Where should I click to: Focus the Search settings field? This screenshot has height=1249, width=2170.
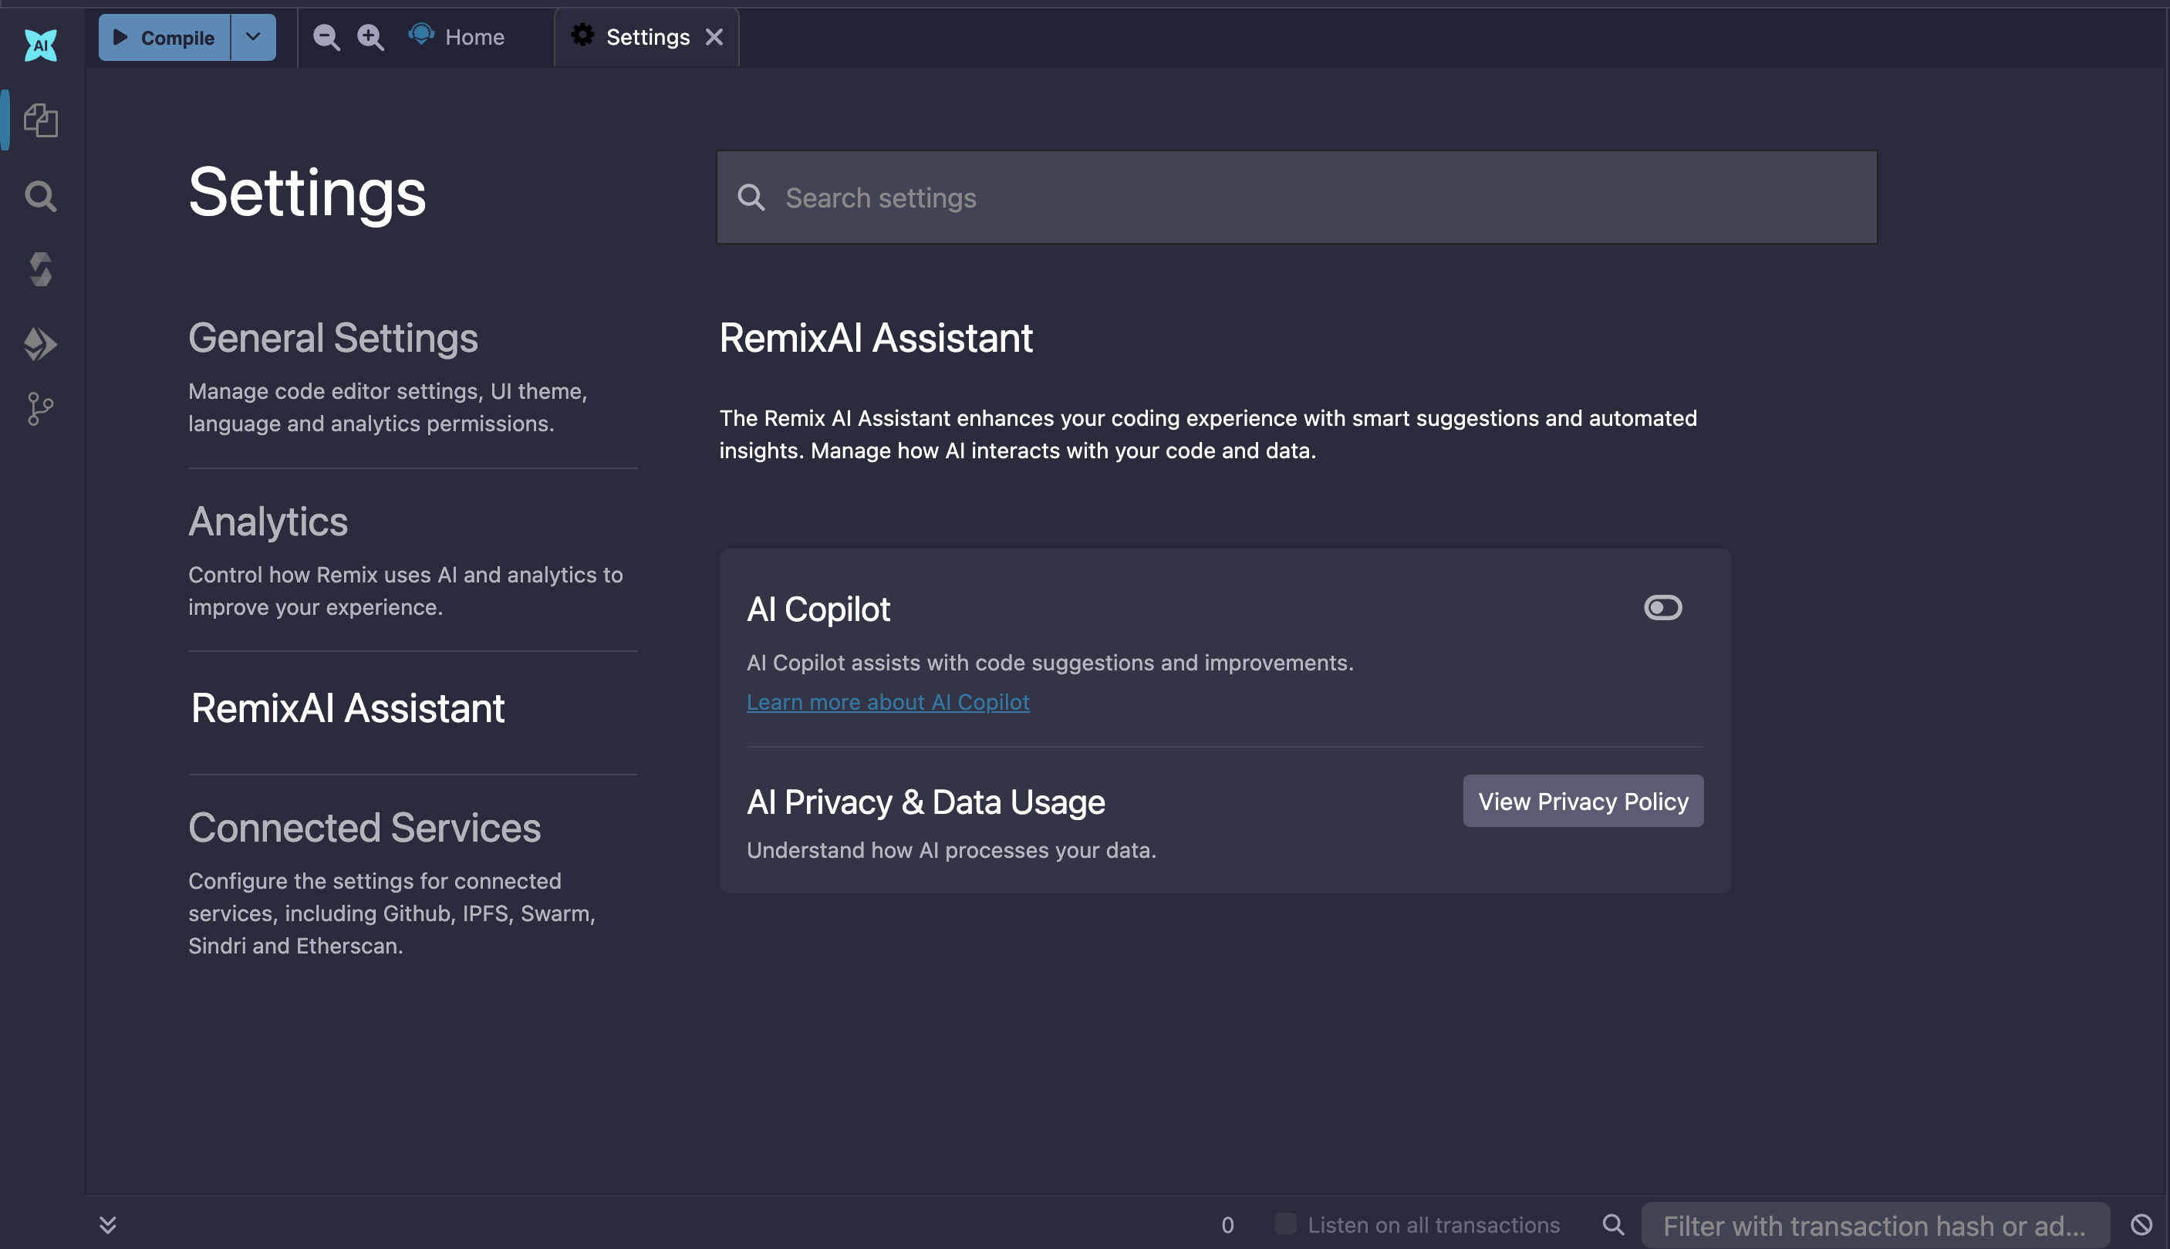(x=1296, y=197)
